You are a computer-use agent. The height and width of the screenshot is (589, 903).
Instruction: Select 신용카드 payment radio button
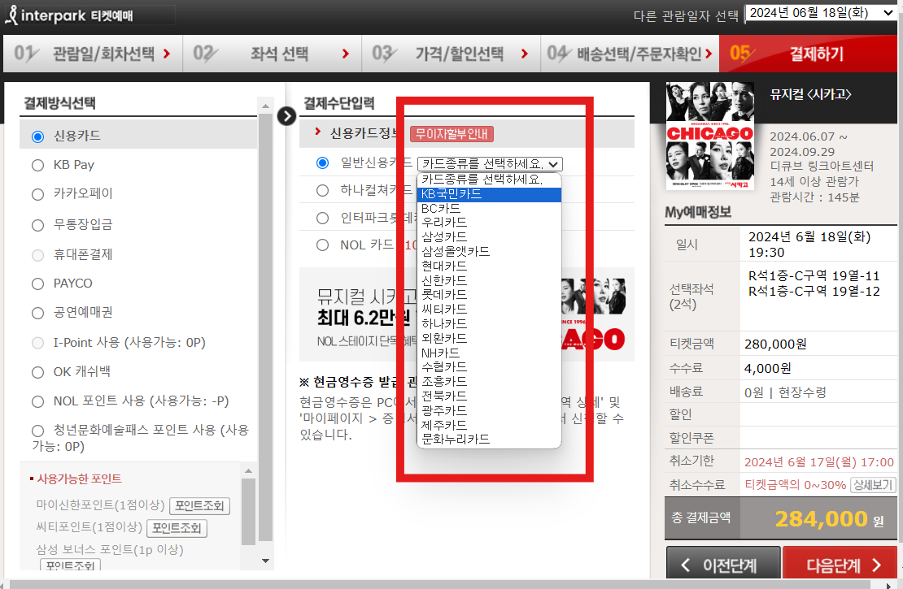click(38, 136)
